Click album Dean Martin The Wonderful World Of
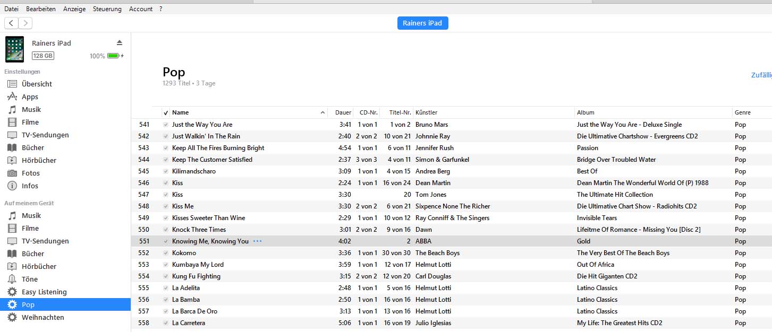The width and height of the screenshot is (772, 332). coord(643,183)
